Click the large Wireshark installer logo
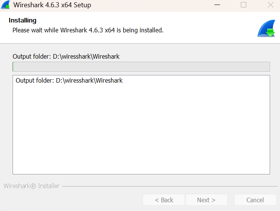Screen dimensions: 280x211 (x=266, y=28)
